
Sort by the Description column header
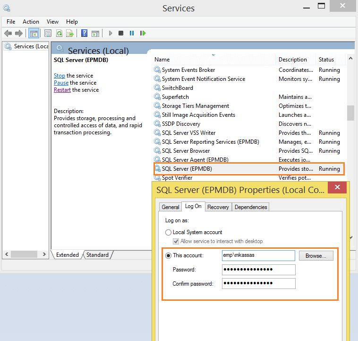(x=296, y=60)
